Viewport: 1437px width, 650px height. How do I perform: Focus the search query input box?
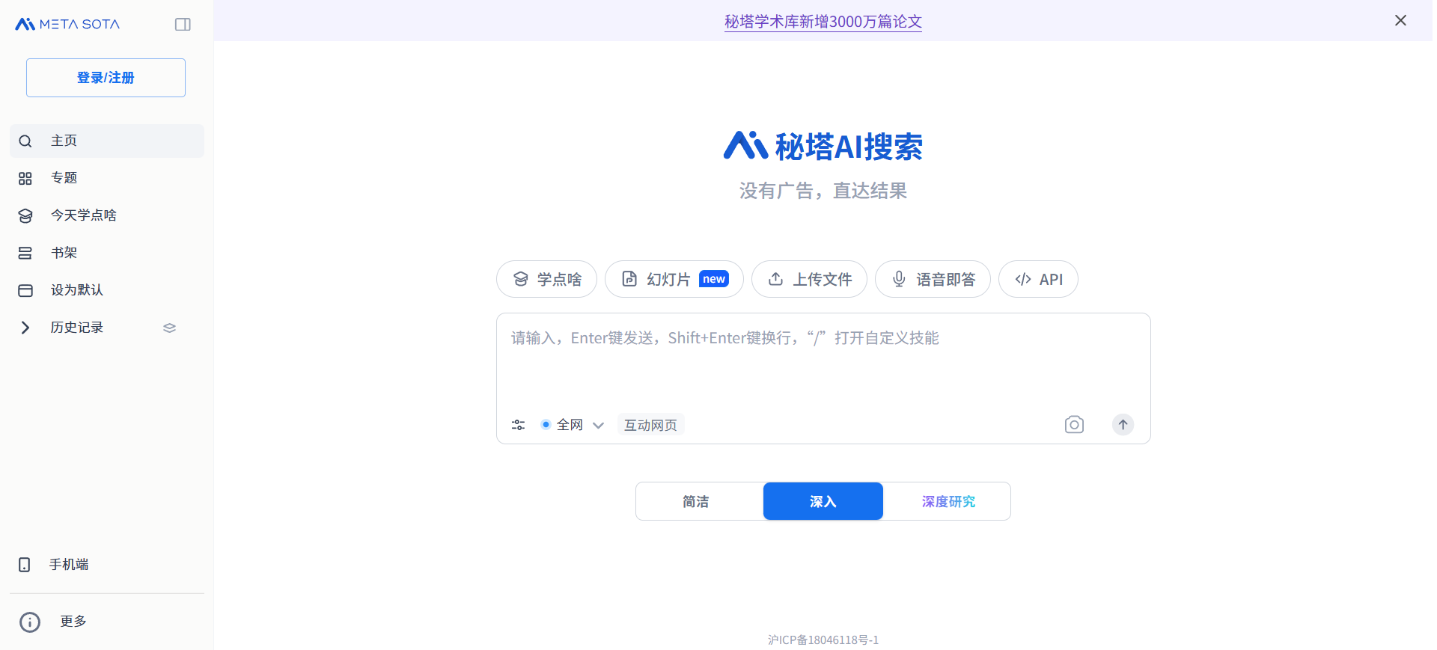point(823,363)
